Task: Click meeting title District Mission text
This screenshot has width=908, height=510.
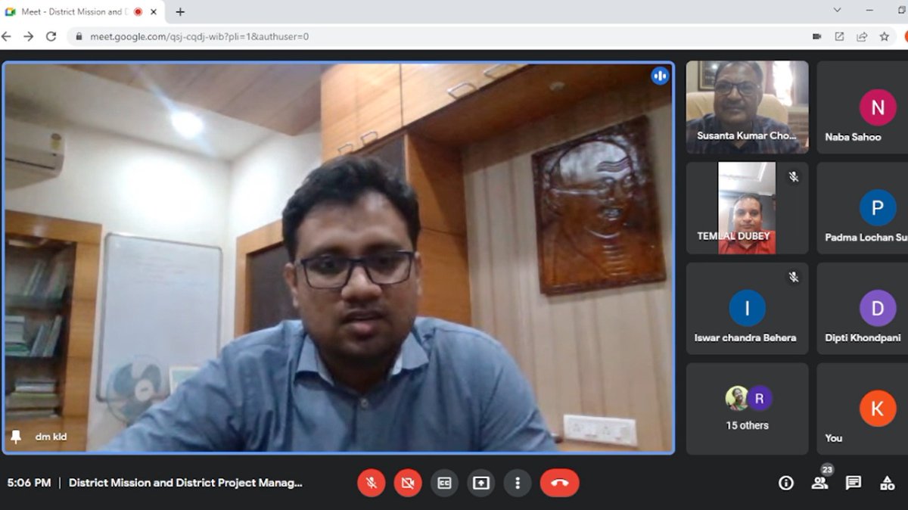Action: 185,483
